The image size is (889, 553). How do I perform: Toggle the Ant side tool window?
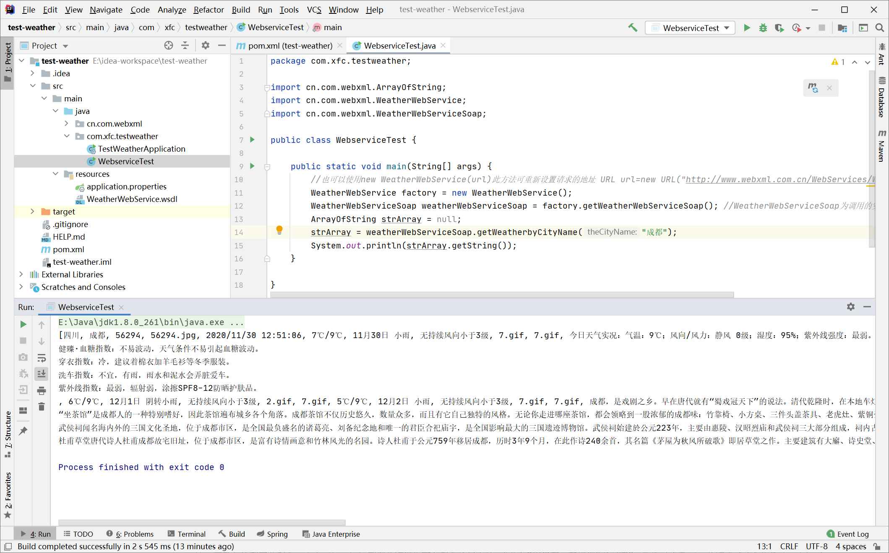(x=882, y=54)
